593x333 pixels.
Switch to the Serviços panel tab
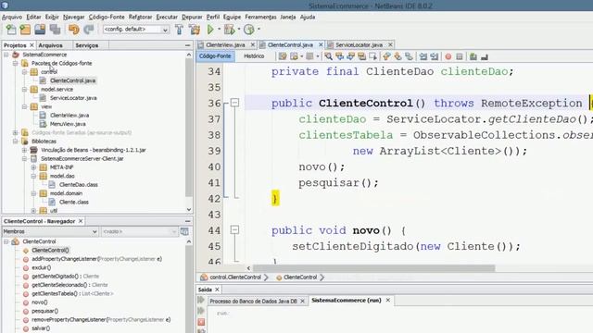(86, 45)
